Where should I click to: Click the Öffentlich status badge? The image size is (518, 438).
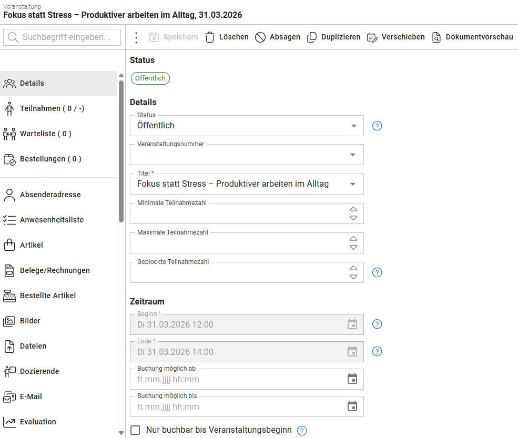tap(150, 78)
